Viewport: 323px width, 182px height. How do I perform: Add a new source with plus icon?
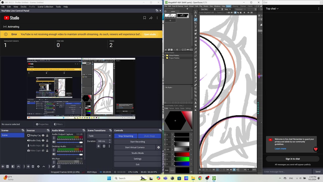[28, 167]
